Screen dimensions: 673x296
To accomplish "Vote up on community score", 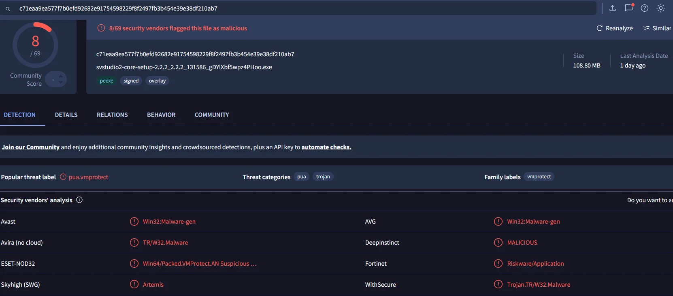I will (61, 76).
